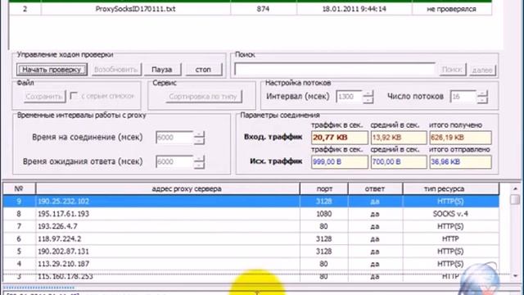Sort by the порт column header

point(324,188)
